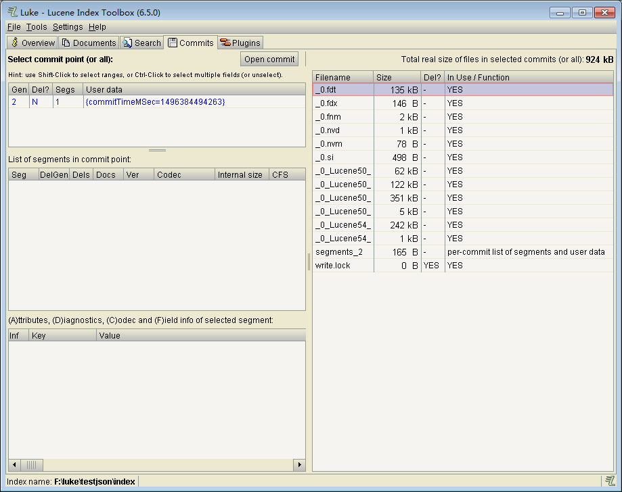Click the Documents tab's pages icon
This screenshot has height=492, width=622.
point(66,43)
